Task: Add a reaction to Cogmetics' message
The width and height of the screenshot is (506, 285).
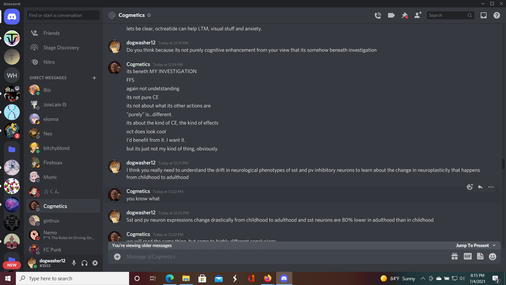Action: click(x=470, y=187)
